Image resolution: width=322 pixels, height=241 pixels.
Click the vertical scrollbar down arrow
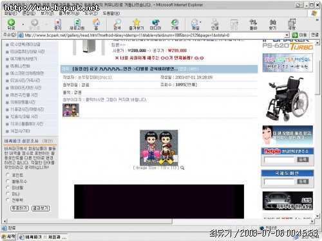tap(317, 216)
